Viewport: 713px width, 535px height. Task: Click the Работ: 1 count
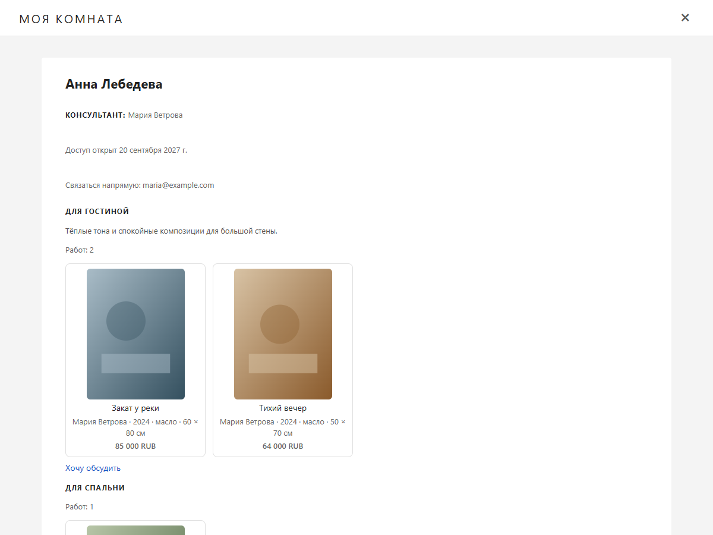pos(80,507)
